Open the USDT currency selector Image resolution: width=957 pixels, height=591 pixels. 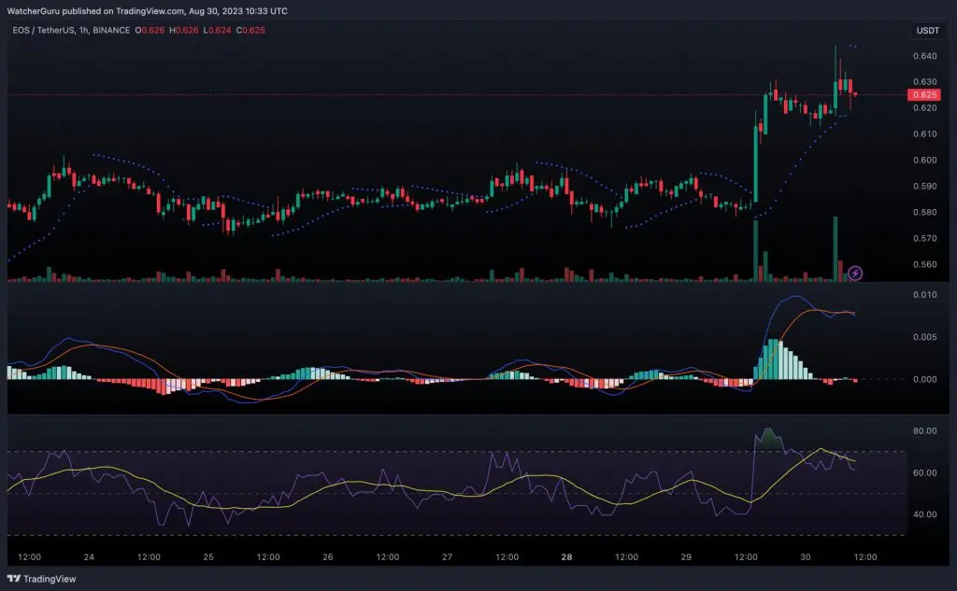[928, 31]
